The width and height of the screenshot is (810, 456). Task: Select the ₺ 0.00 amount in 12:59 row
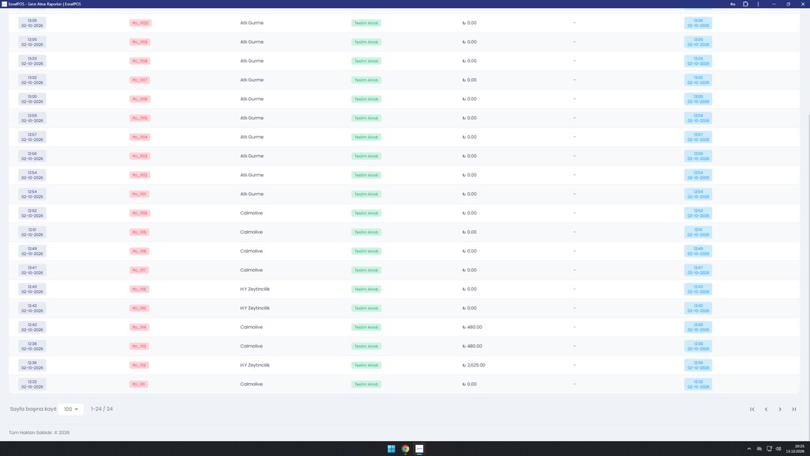pos(470,118)
